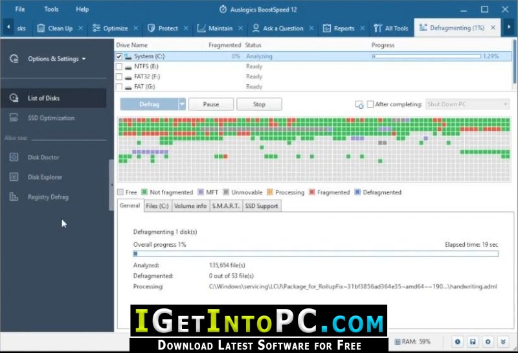The width and height of the screenshot is (518, 353).
Task: Click the List of Disks icon
Action: pos(14,98)
